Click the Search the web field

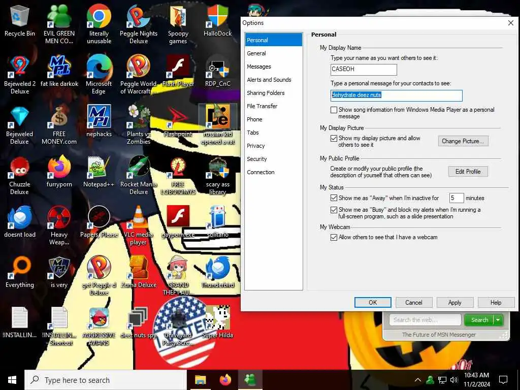pyautogui.click(x=425, y=320)
